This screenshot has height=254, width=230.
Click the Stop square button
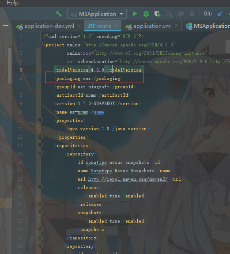click(x=192, y=14)
